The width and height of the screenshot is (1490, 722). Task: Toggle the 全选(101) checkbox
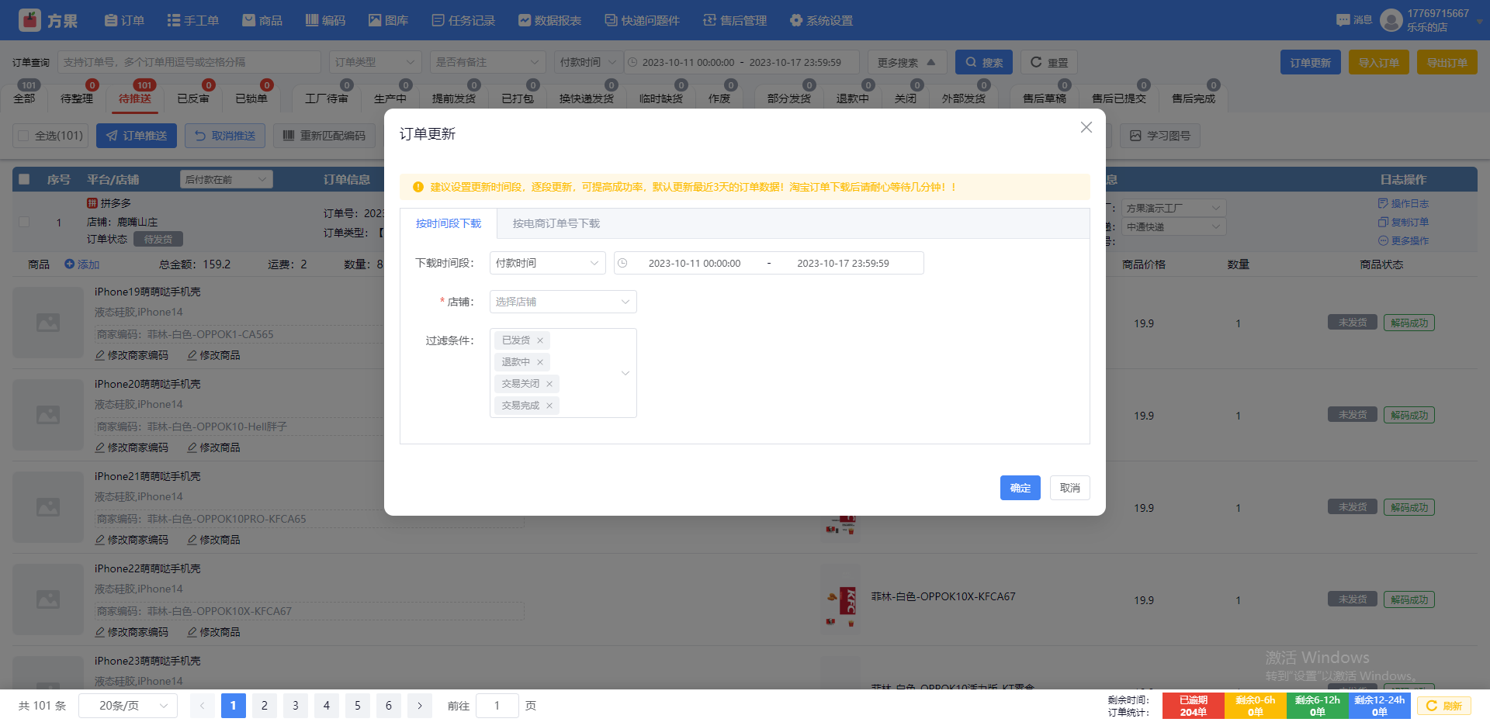pos(23,136)
